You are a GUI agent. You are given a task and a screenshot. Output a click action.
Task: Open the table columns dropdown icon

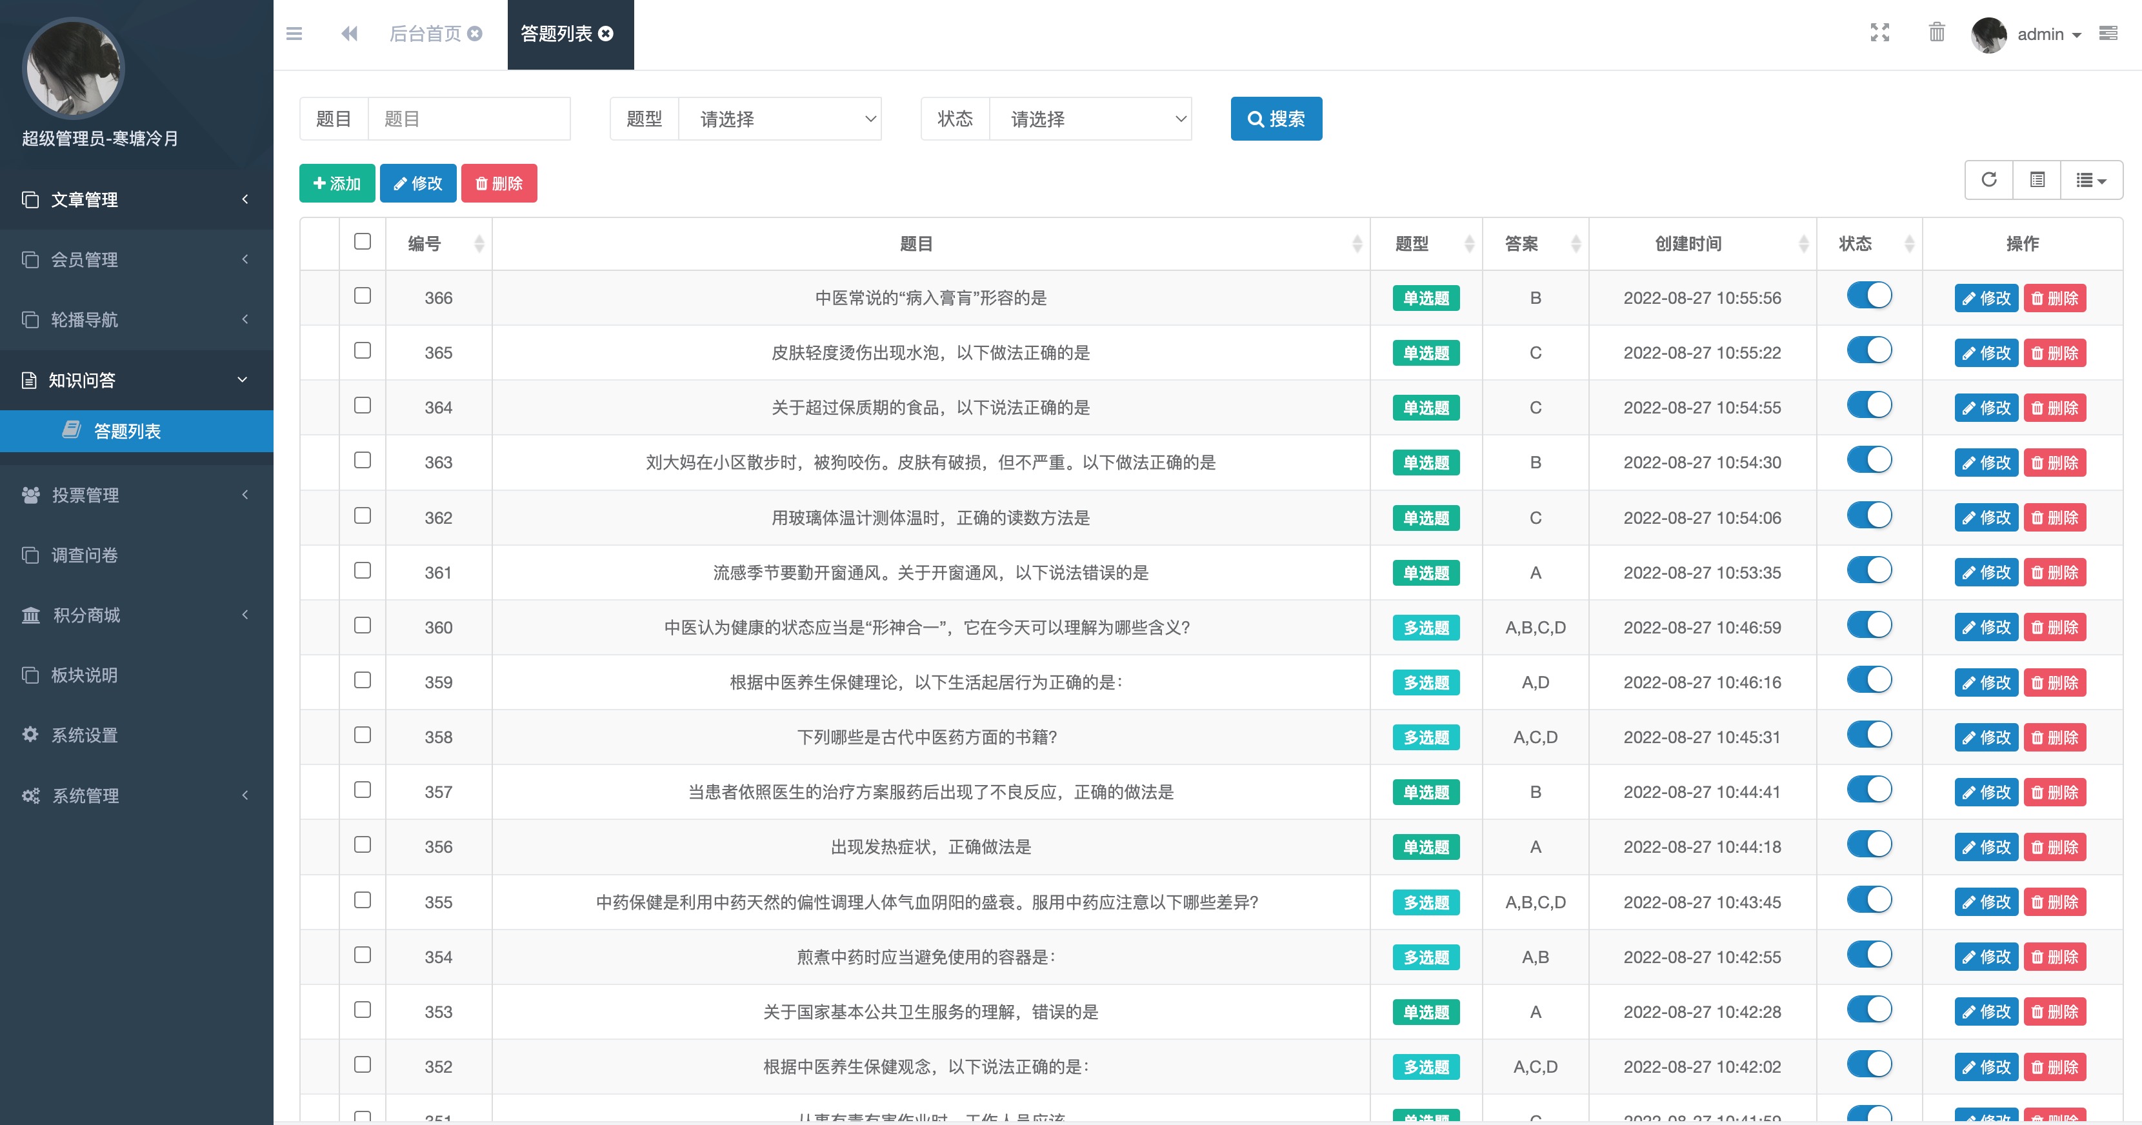(2091, 181)
